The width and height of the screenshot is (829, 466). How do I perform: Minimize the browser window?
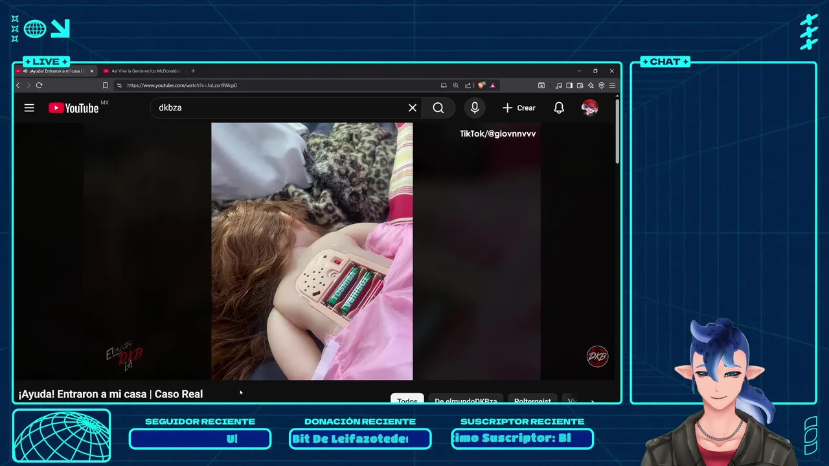click(579, 71)
